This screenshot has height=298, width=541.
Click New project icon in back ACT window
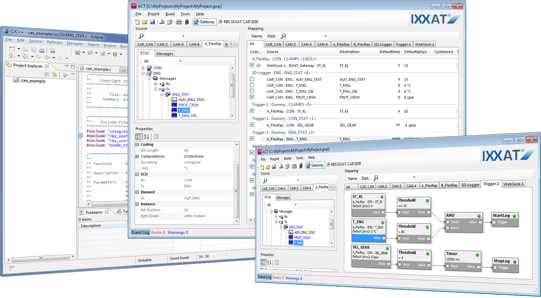(137, 22)
